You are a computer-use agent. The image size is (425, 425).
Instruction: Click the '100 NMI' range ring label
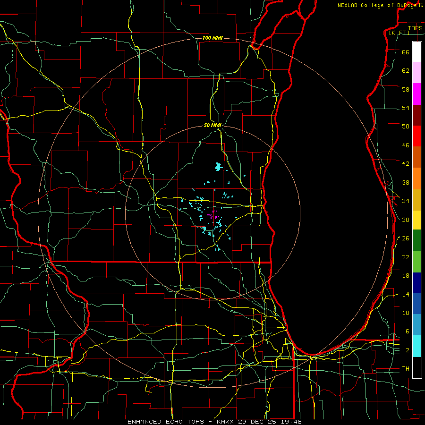[212, 38]
